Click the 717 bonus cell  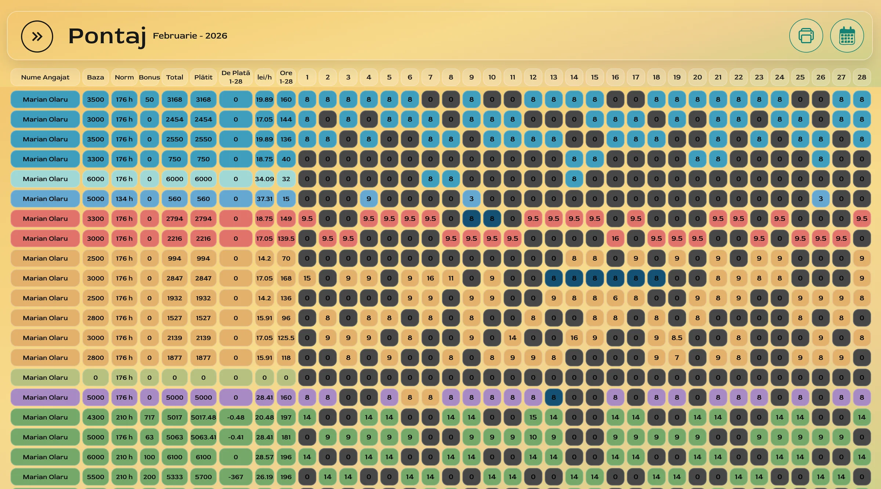(x=149, y=417)
